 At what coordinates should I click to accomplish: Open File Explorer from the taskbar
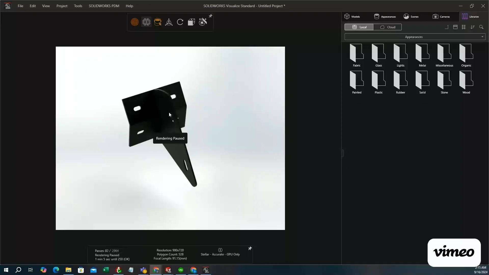click(69, 270)
